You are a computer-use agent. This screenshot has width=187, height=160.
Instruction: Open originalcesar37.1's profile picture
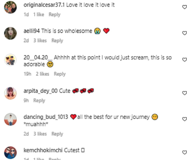(10, 7)
